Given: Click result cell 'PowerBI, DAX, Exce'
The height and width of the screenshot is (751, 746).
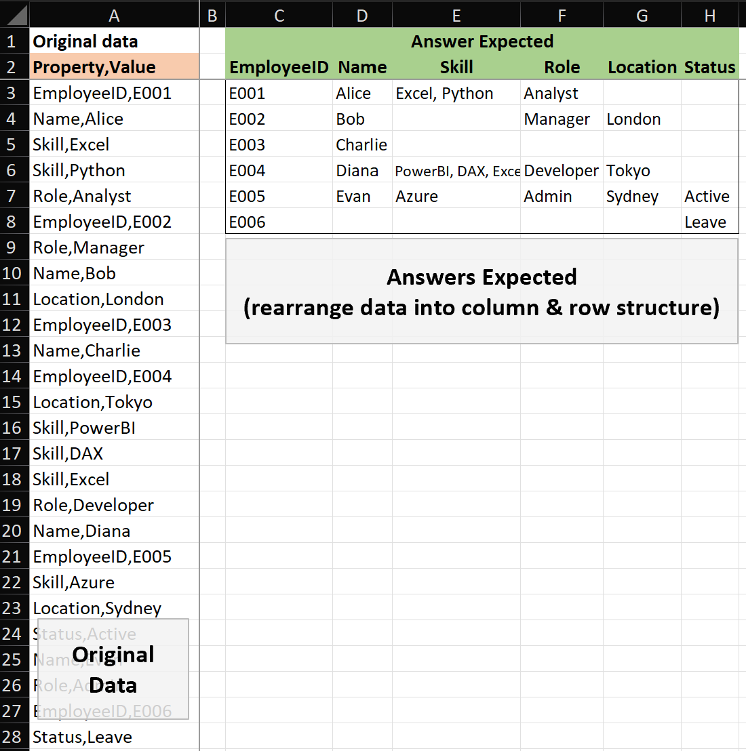Looking at the screenshot, I should [x=456, y=170].
